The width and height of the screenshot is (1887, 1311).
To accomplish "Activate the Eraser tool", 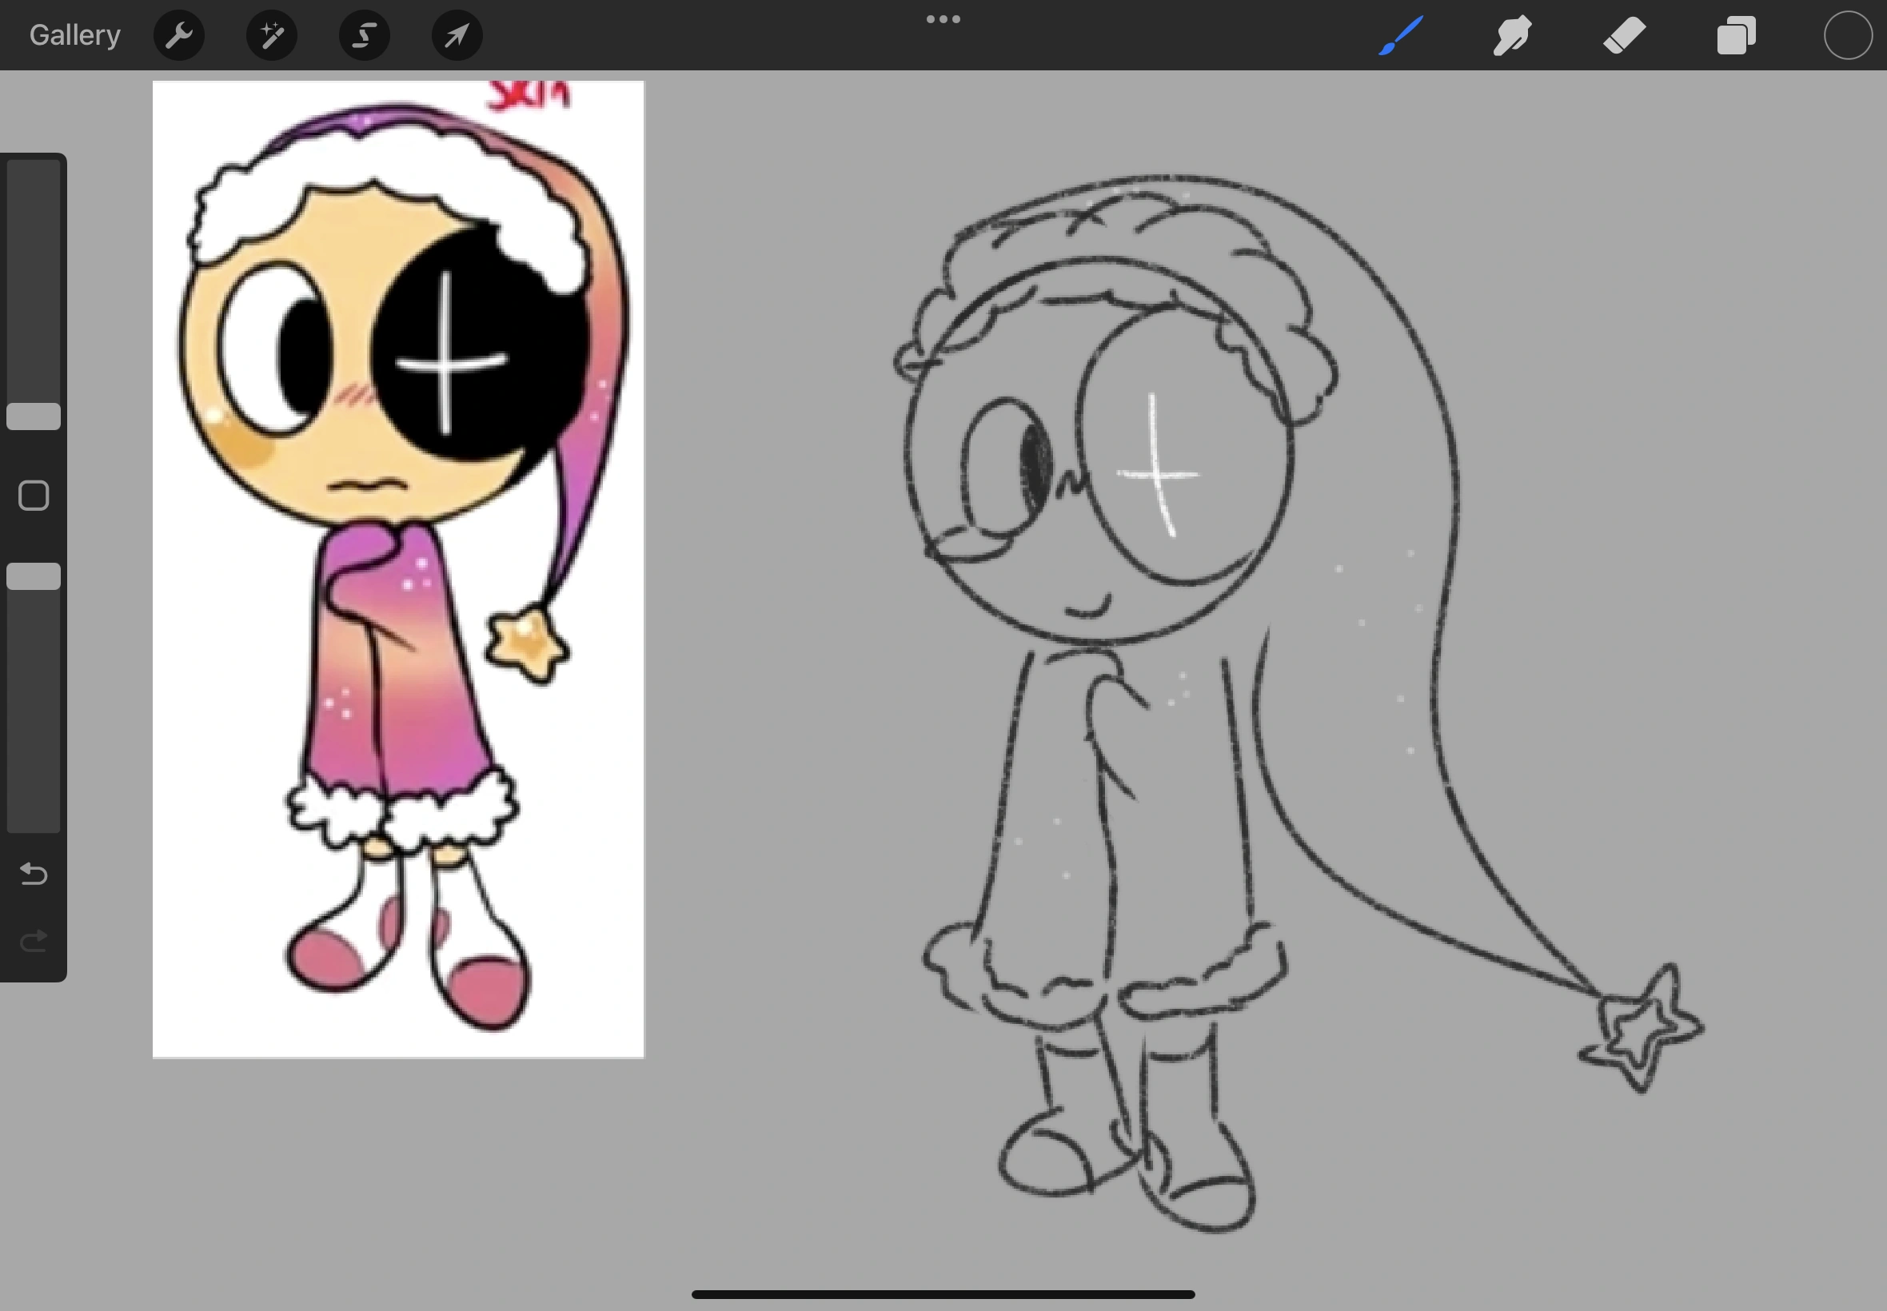I will pos(1624,34).
